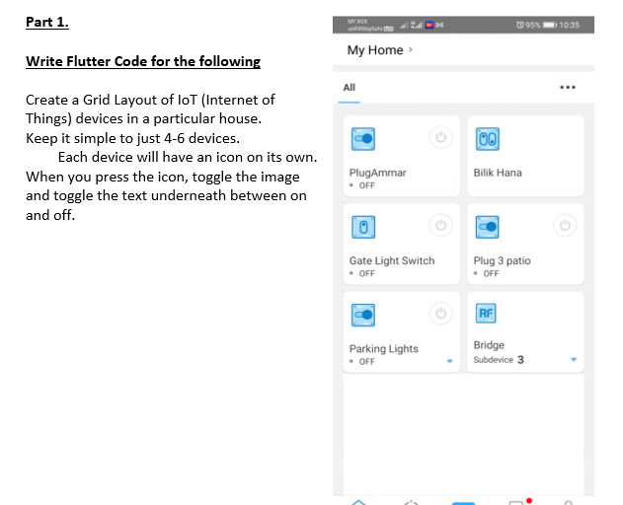623x505 pixels.
Task: Click the Plug 3 patio label
Action: 502,260
